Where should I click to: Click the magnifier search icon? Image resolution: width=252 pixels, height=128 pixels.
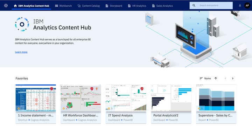point(194,6)
